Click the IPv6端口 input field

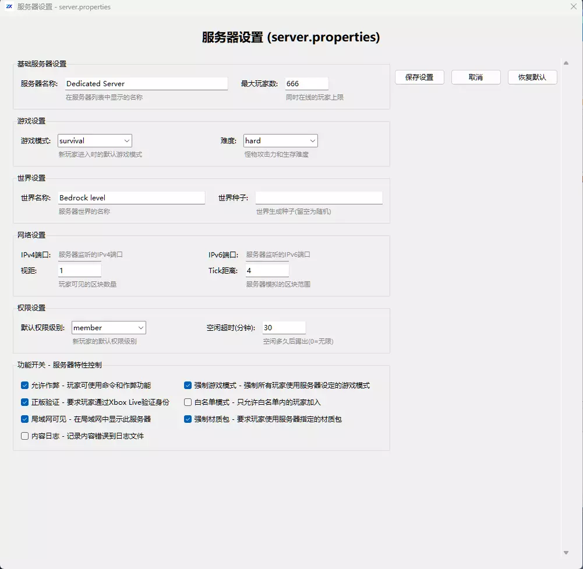click(x=267, y=255)
